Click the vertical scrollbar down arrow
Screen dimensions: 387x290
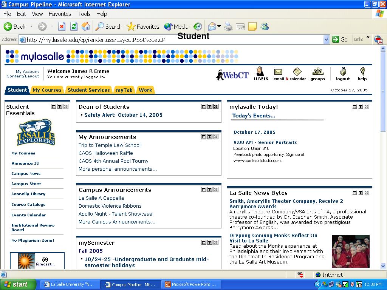(383, 266)
